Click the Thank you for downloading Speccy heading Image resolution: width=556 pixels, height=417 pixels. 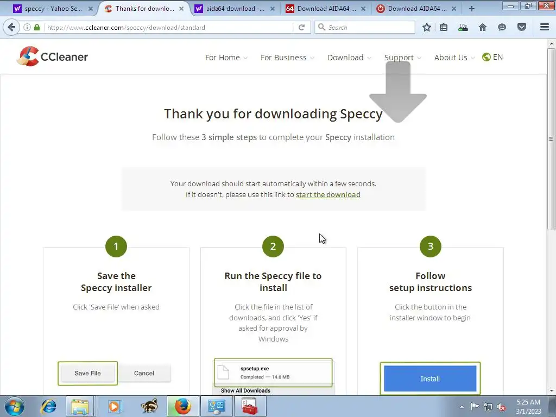pos(273,114)
